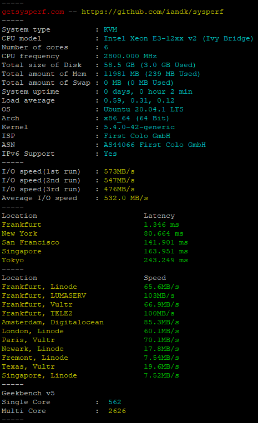The image size is (258, 423).
Task: Select CPU frequency value 2800.000 MHz
Action: click(130, 56)
